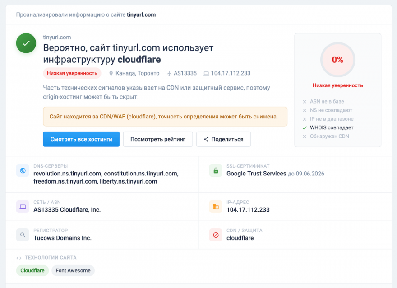397x288 pixels.
Task: Click the green checkmark status icon
Action: click(26, 43)
